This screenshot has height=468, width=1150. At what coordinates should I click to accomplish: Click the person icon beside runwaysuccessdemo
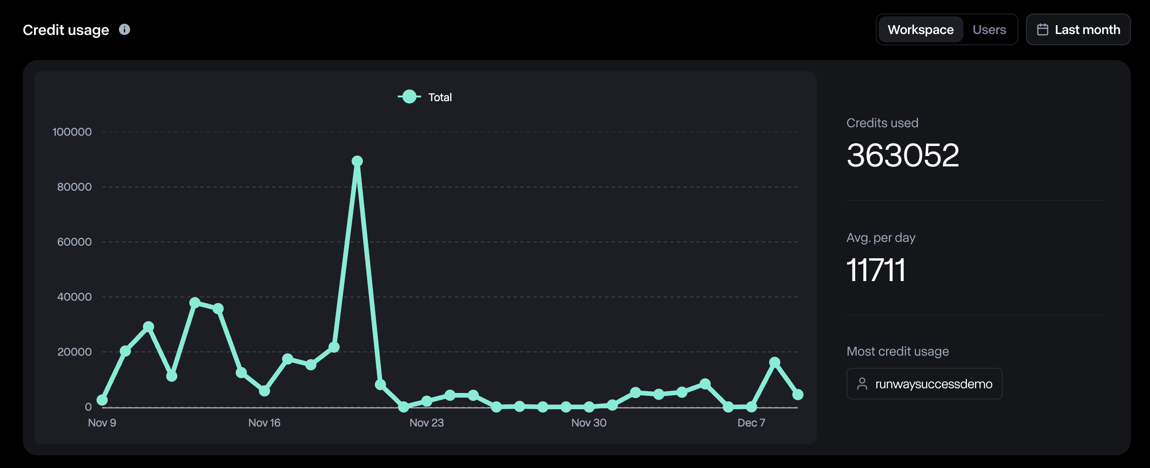(x=862, y=384)
